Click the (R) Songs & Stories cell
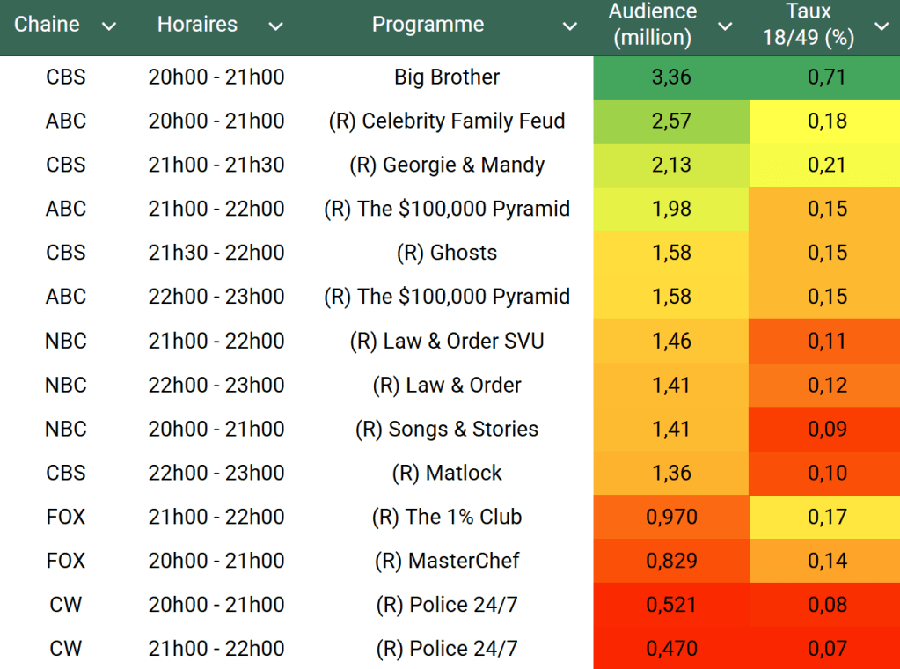900x669 pixels. point(447,430)
